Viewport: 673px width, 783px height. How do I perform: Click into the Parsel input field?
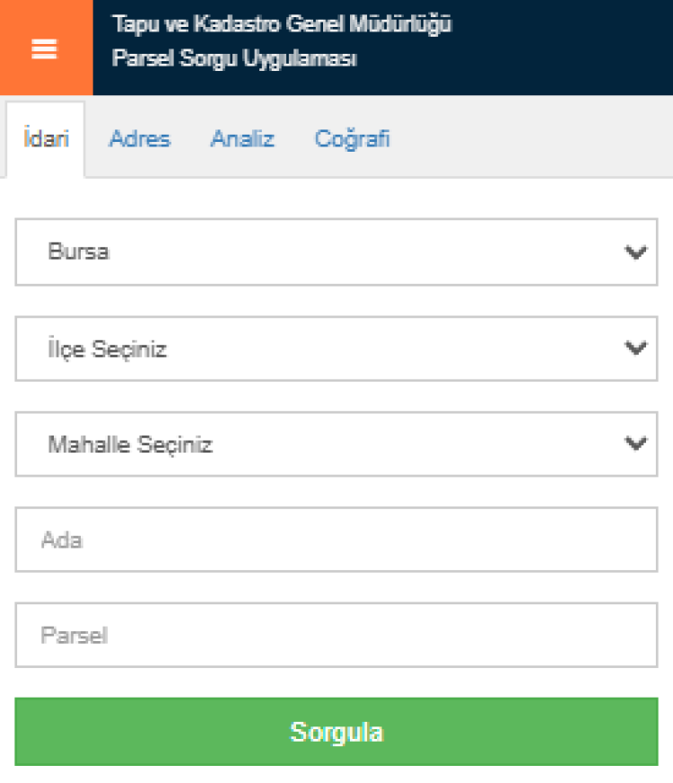(x=336, y=635)
